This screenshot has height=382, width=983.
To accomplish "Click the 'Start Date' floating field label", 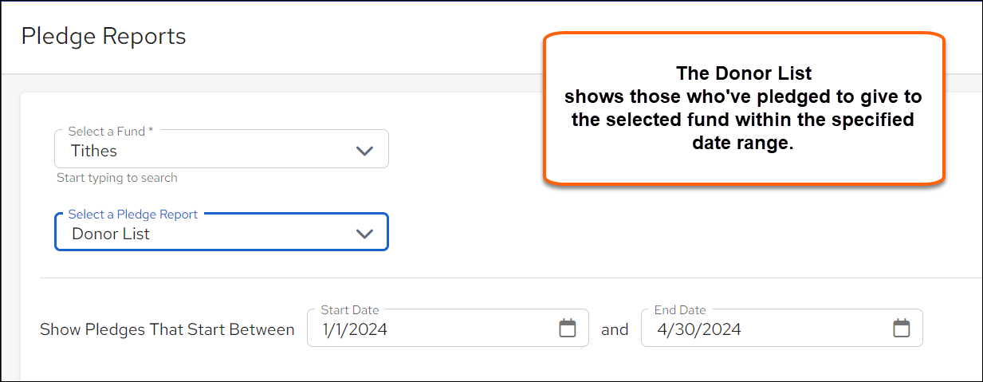I will (350, 309).
